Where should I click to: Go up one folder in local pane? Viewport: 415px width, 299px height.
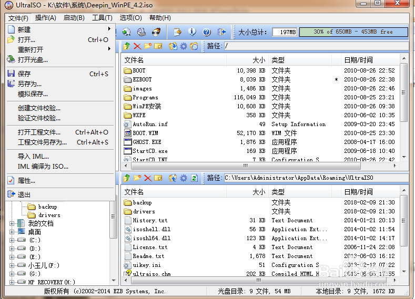click(x=127, y=178)
